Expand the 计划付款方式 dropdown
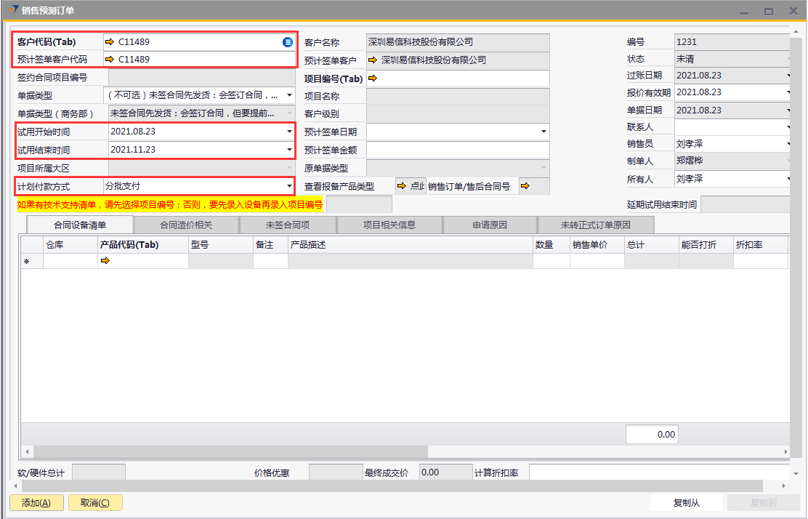The image size is (808, 519). (x=290, y=187)
